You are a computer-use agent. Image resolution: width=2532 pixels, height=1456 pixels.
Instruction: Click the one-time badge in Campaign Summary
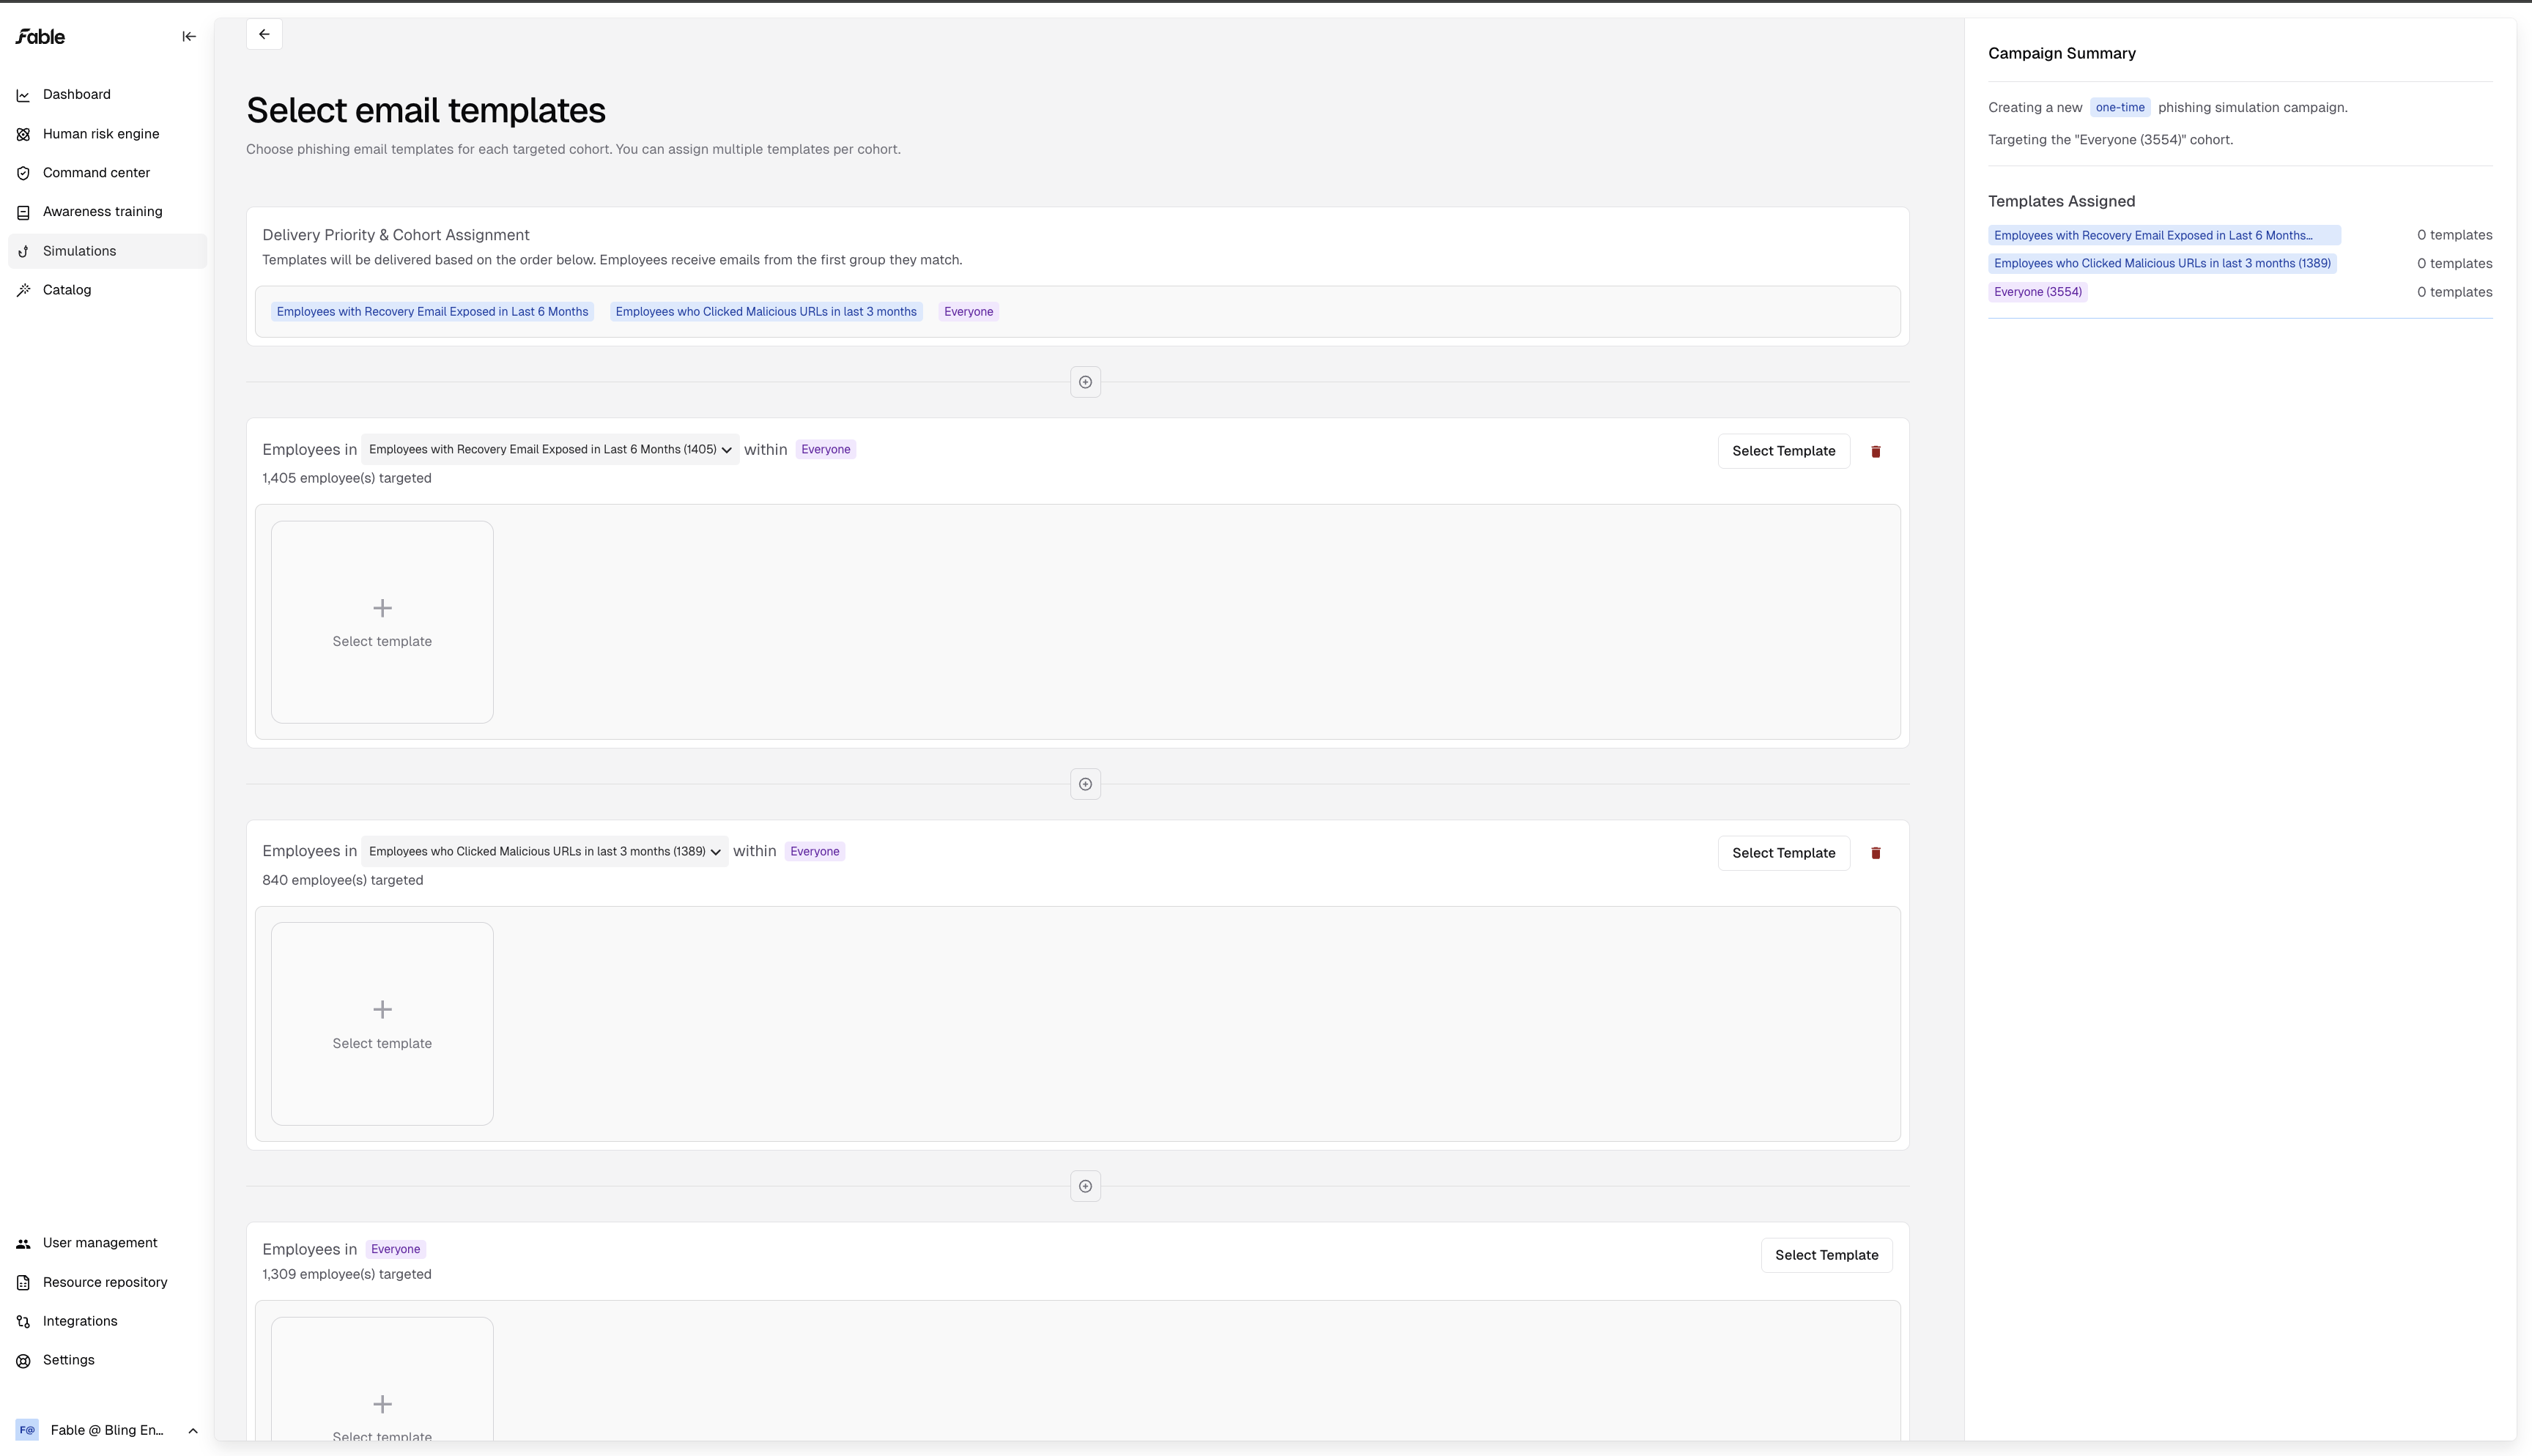pyautogui.click(x=2119, y=108)
